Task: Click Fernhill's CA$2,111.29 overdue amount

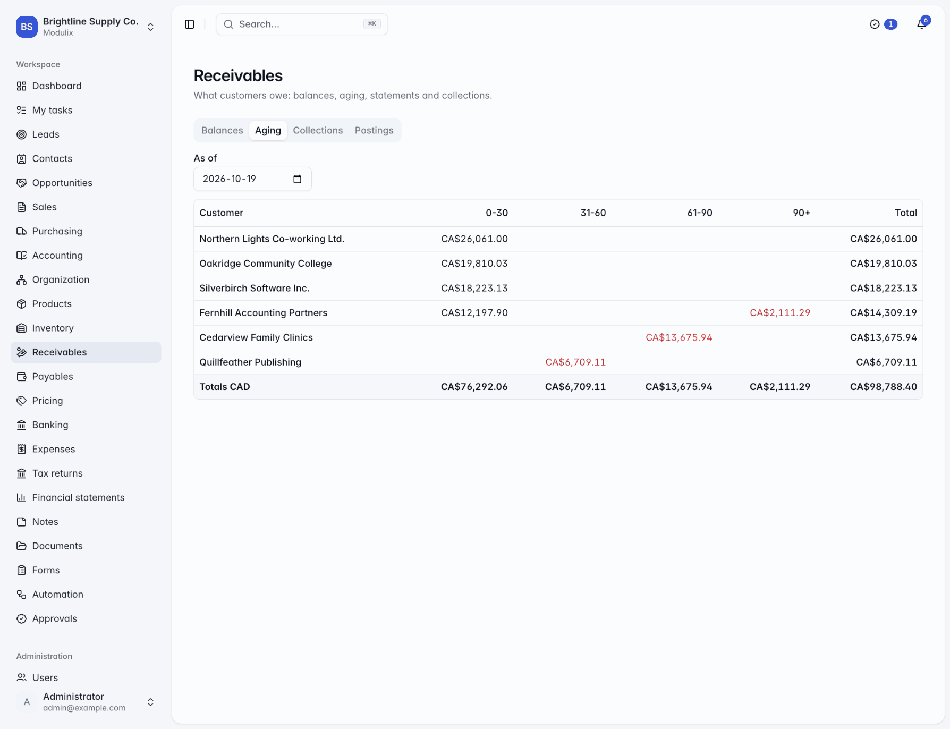Action: coord(780,313)
